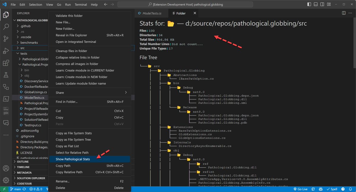The height and width of the screenshot is (192, 356).
Task: Choose Open in Integrated Terminal
Action: [90, 42]
